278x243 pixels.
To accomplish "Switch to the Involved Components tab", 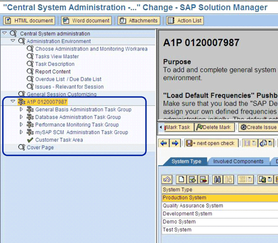I will (x=238, y=162).
